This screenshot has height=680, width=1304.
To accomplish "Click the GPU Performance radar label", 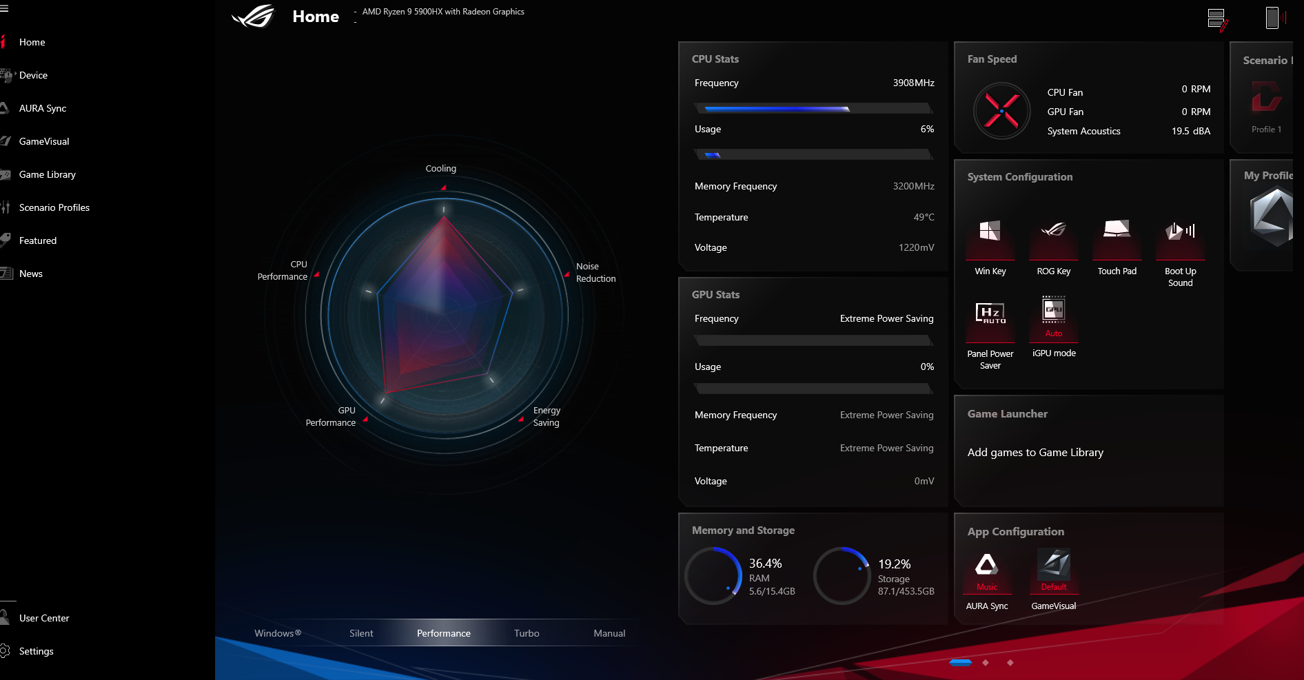I will [331, 416].
